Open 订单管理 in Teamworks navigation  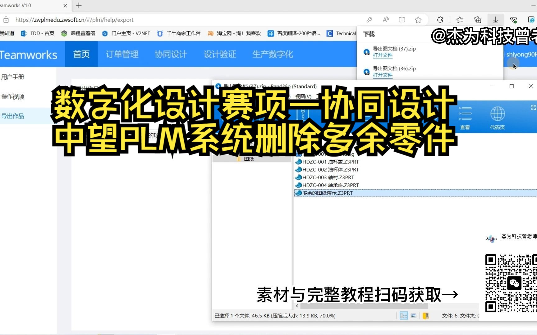[x=122, y=54]
